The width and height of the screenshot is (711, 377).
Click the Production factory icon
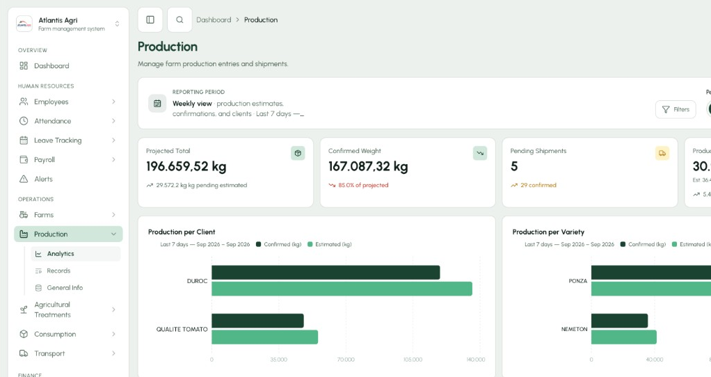24,234
